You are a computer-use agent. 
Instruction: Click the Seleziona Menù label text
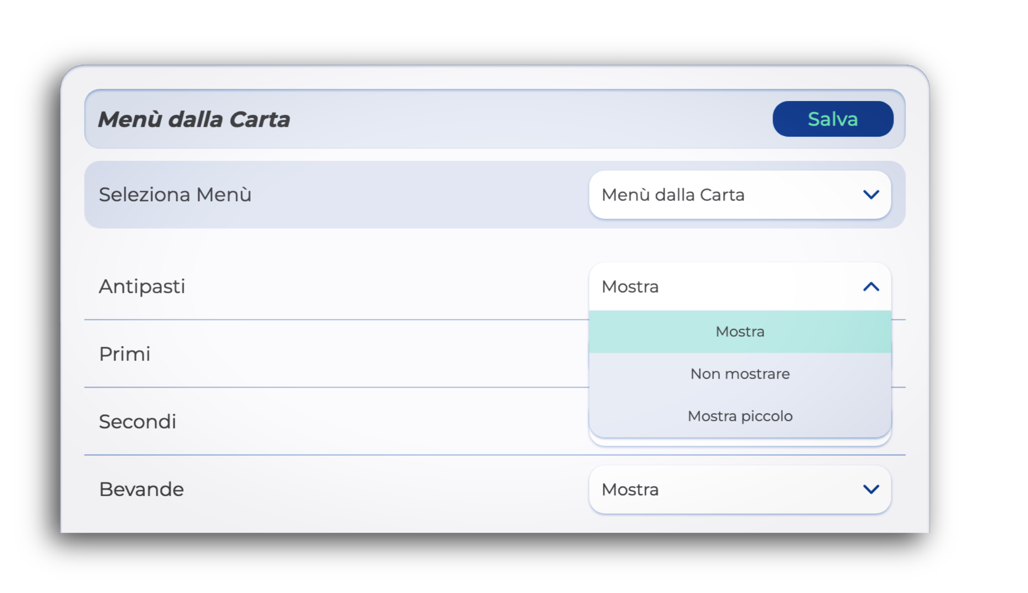pos(175,195)
